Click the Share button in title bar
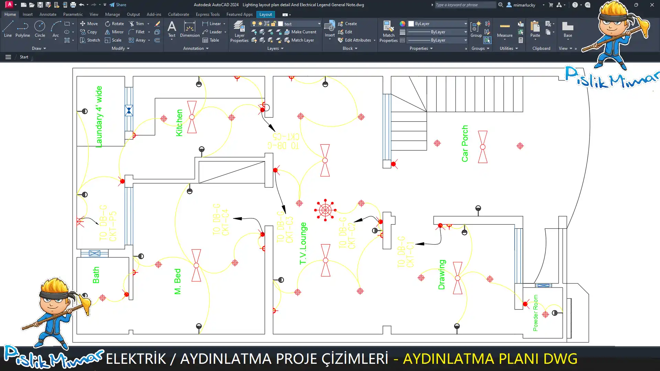This screenshot has height=371, width=660. [118, 5]
